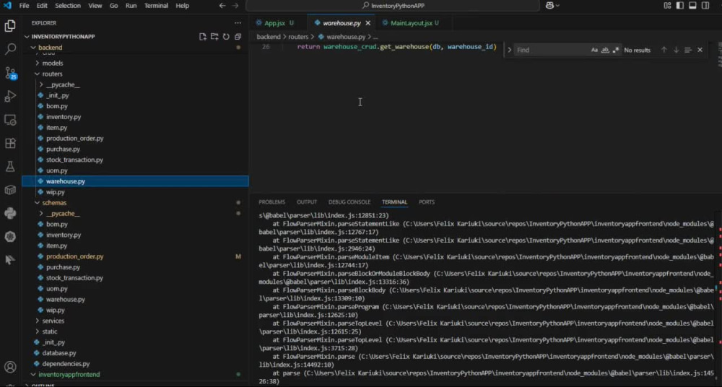Open the Terminal menu

pyautogui.click(x=156, y=6)
